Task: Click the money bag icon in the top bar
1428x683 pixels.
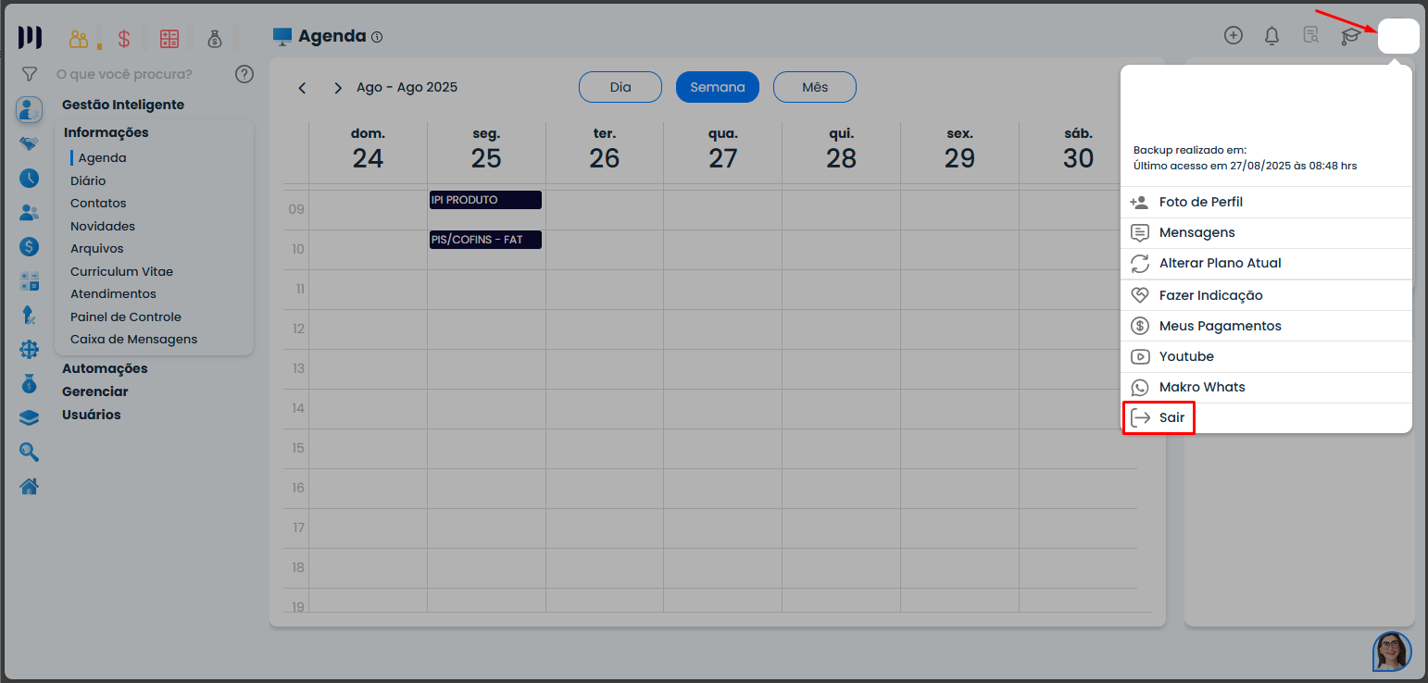Action: pos(215,39)
